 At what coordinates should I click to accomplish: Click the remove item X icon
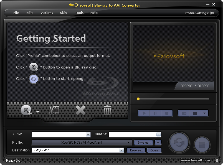point(81,110)
